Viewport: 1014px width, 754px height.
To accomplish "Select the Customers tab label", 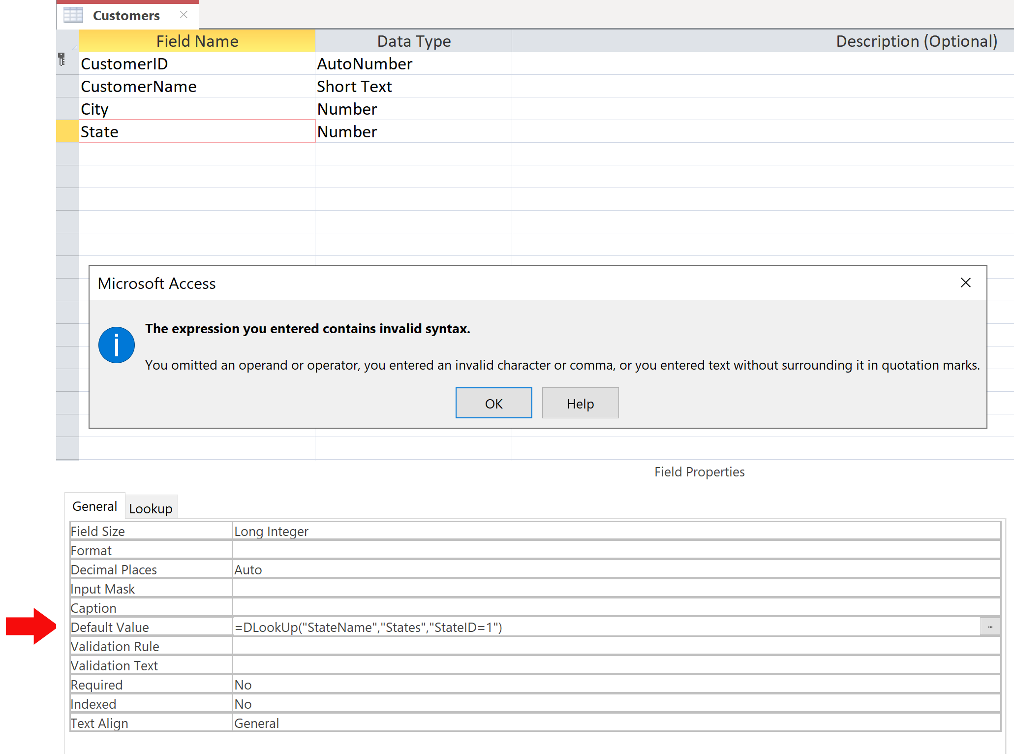I will coord(126,16).
